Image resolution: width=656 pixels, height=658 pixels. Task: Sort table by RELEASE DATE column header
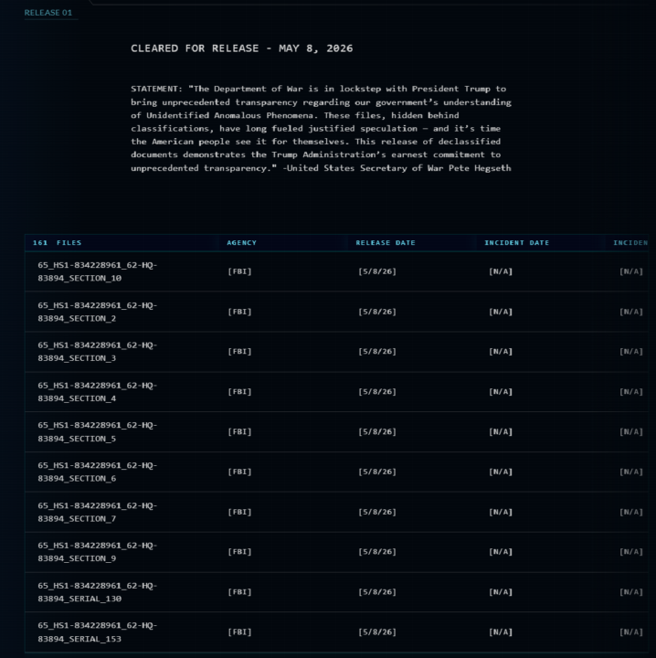(386, 242)
